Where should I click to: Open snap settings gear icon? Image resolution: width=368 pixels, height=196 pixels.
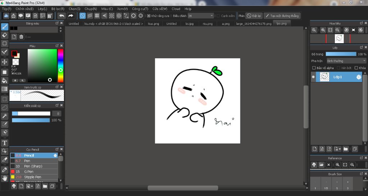(x=141, y=16)
